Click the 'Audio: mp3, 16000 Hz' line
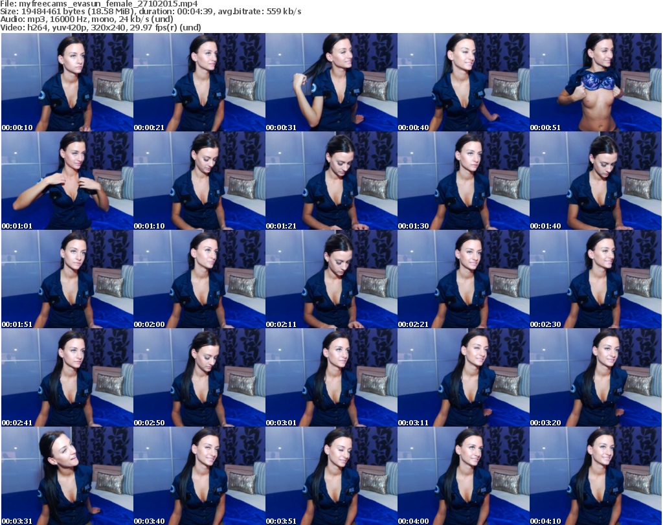The height and width of the screenshot is (525, 663). coord(87,19)
